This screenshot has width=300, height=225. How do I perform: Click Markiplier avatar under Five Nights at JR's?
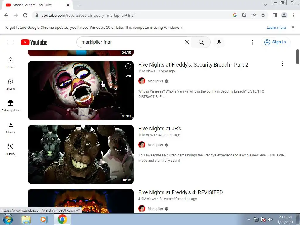[x=142, y=145]
